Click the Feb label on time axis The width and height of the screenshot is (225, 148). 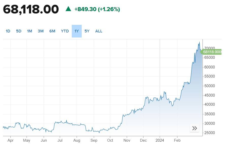tap(177, 140)
